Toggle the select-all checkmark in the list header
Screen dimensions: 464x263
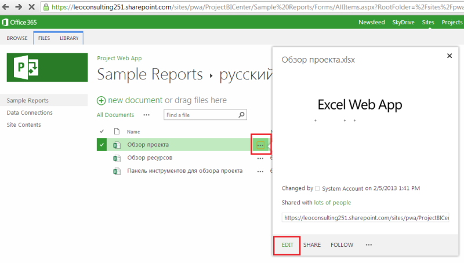[102, 131]
